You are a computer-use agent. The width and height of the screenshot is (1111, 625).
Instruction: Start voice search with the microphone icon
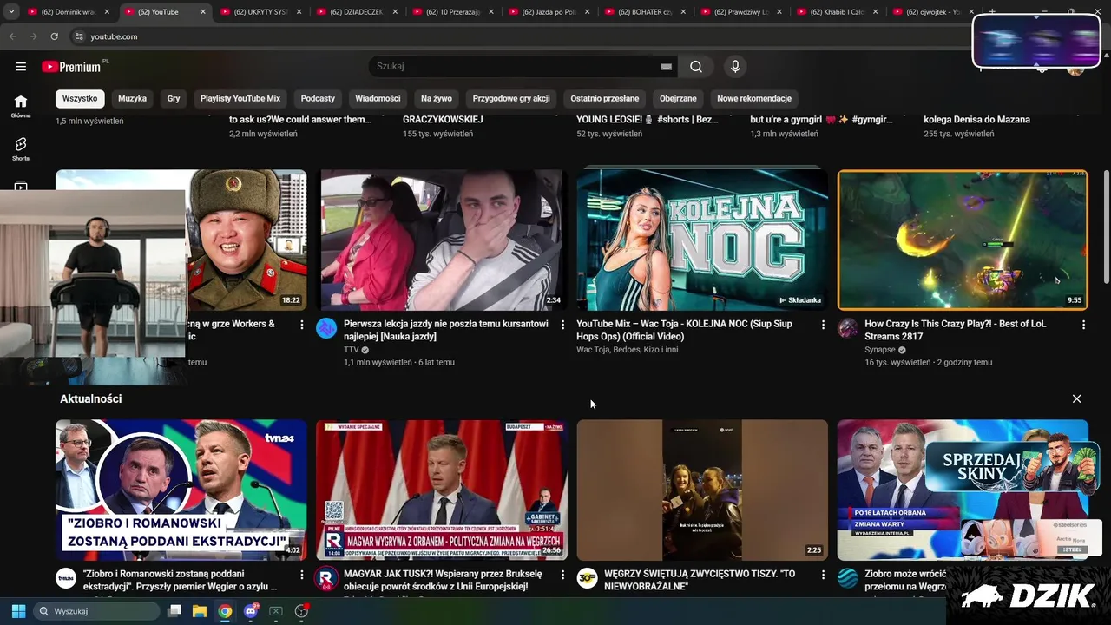[735, 67]
